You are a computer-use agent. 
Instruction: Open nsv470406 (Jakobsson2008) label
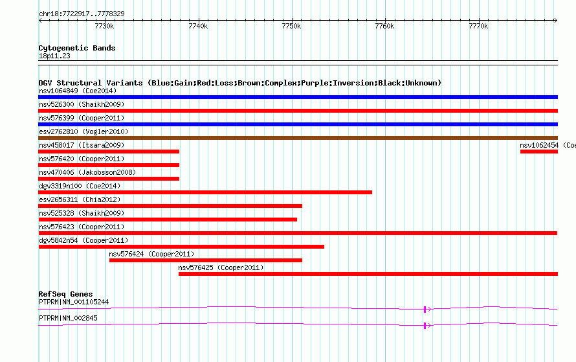[x=87, y=172]
